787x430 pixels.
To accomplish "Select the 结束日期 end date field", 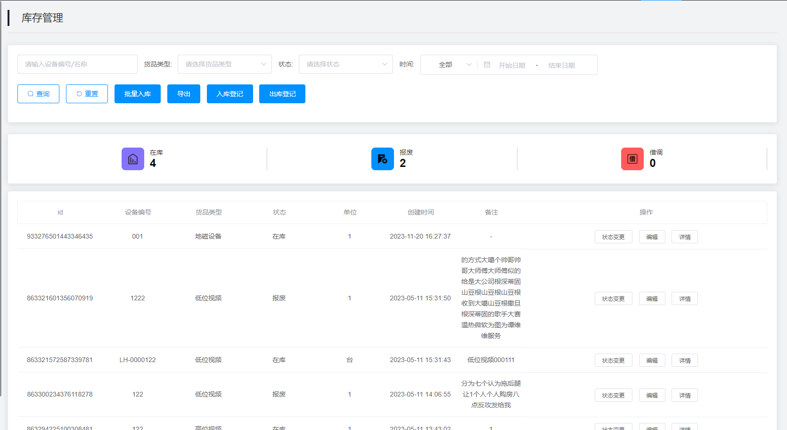I will point(561,65).
